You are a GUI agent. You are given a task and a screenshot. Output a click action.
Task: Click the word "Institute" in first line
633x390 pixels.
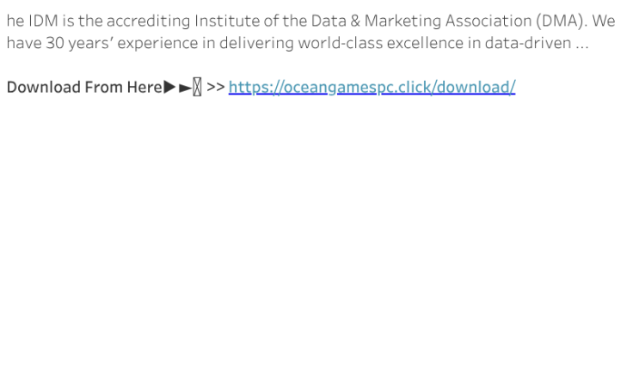click(x=225, y=21)
